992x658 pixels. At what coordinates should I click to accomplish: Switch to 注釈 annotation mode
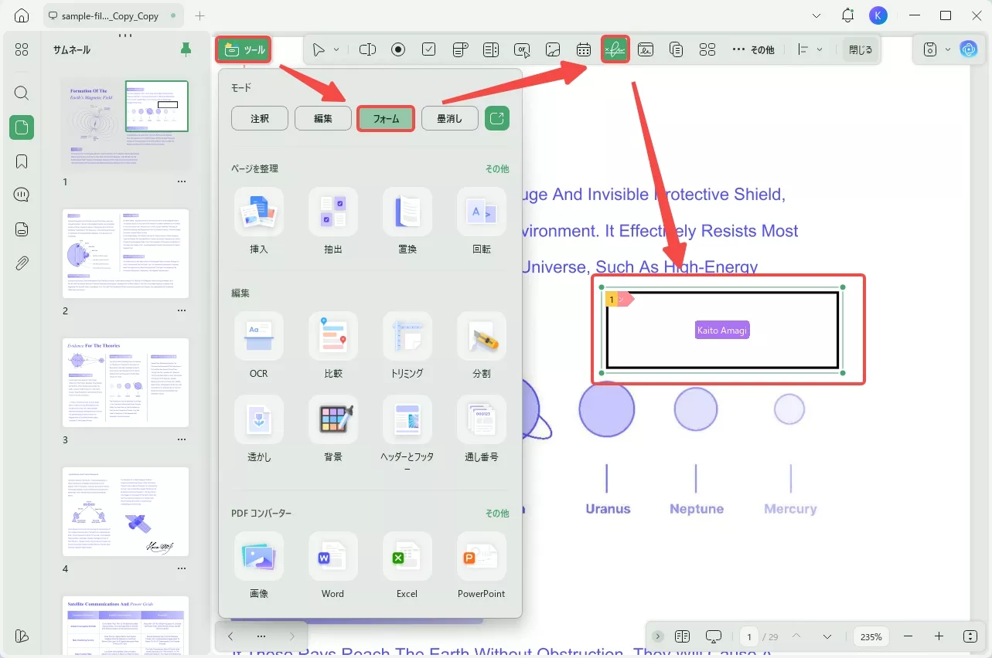tap(260, 118)
